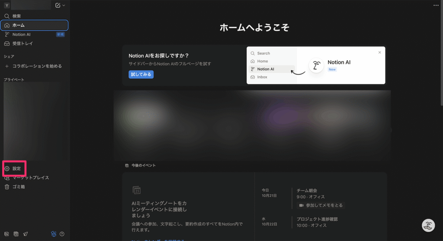Image resolution: width=443 pixels, height=241 pixels.
Task: Click the new page compose icon
Action: pyautogui.click(x=58, y=5)
